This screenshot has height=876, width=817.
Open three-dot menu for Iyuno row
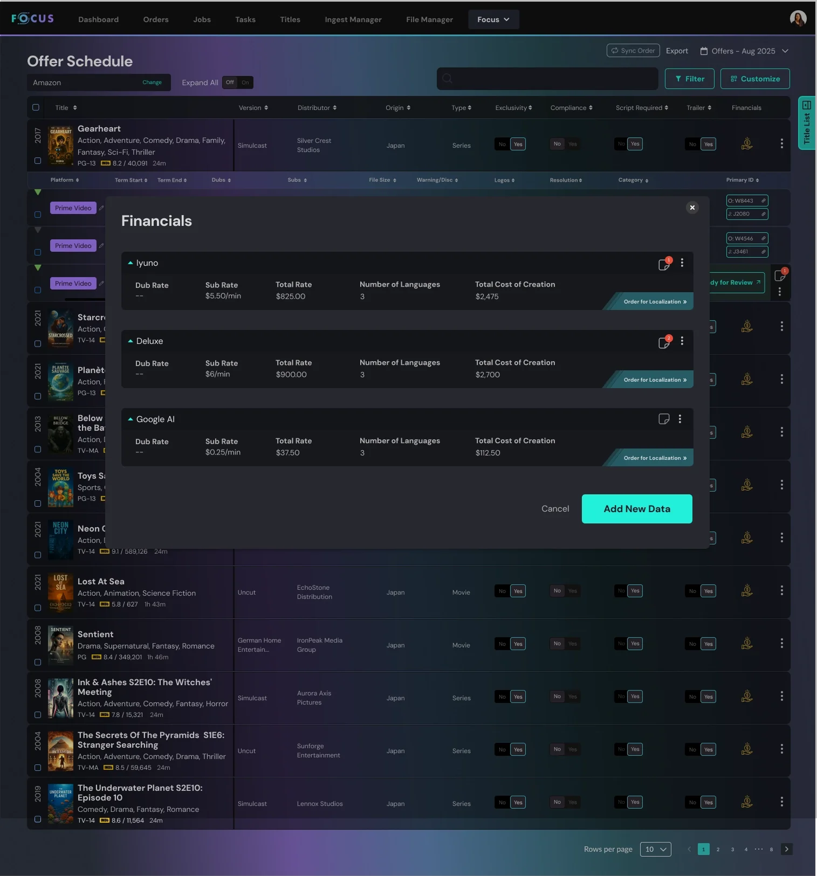point(682,263)
